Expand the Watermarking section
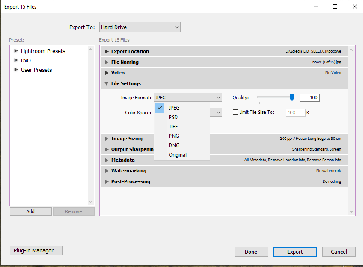 tap(107, 171)
